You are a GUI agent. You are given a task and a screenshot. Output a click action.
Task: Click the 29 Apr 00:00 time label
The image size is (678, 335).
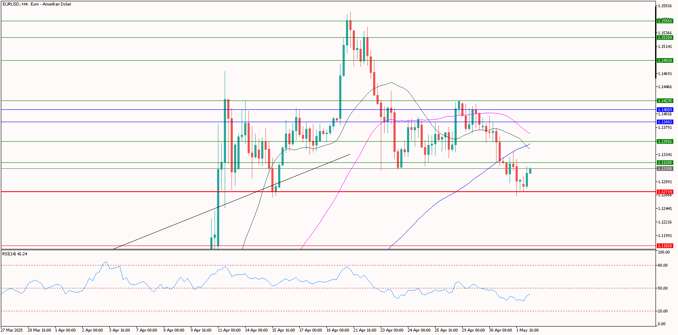tap(473, 330)
